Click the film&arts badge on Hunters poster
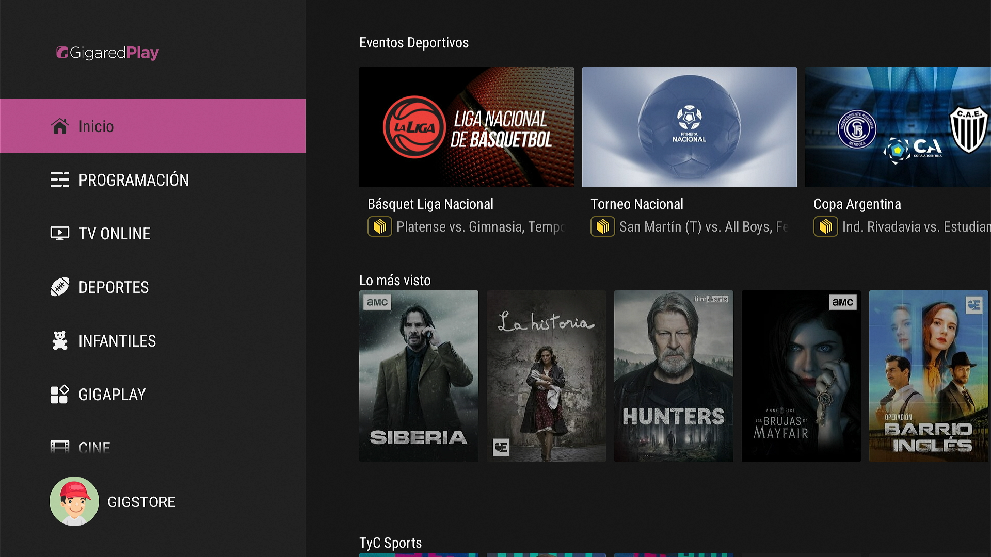 711,299
